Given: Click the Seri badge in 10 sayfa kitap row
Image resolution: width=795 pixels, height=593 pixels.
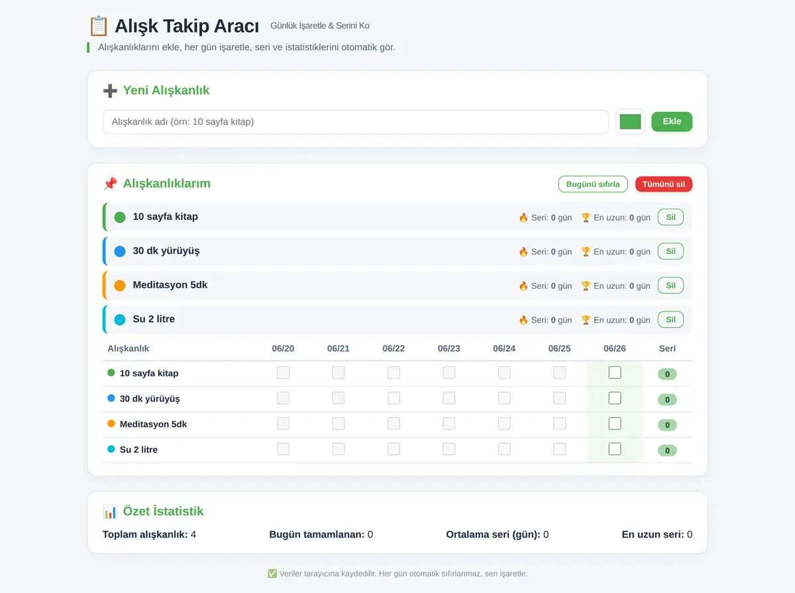Looking at the screenshot, I should point(667,374).
